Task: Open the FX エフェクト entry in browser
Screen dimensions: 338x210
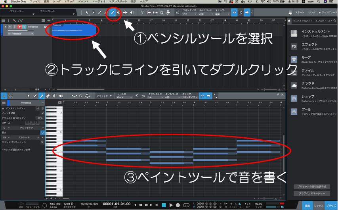Action: coord(294,46)
